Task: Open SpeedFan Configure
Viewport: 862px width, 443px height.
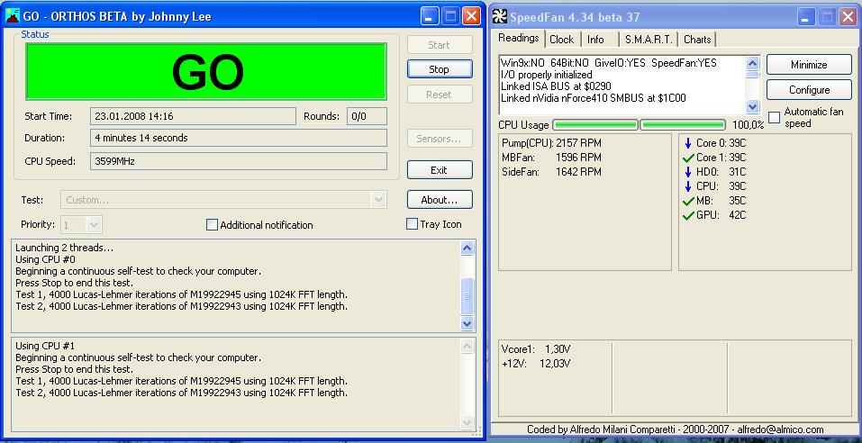Action: coord(809,89)
